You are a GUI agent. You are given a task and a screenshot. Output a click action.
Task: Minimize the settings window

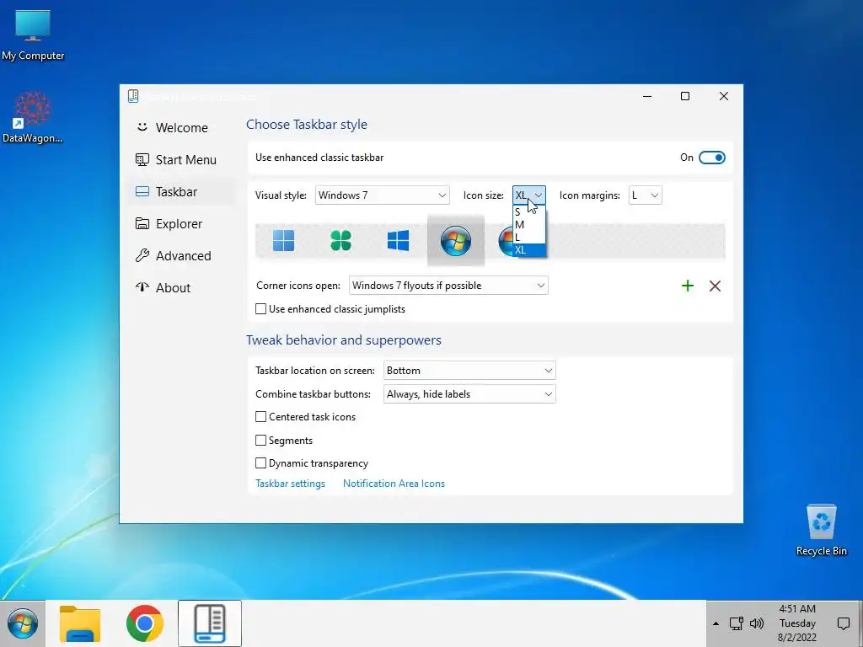(647, 96)
